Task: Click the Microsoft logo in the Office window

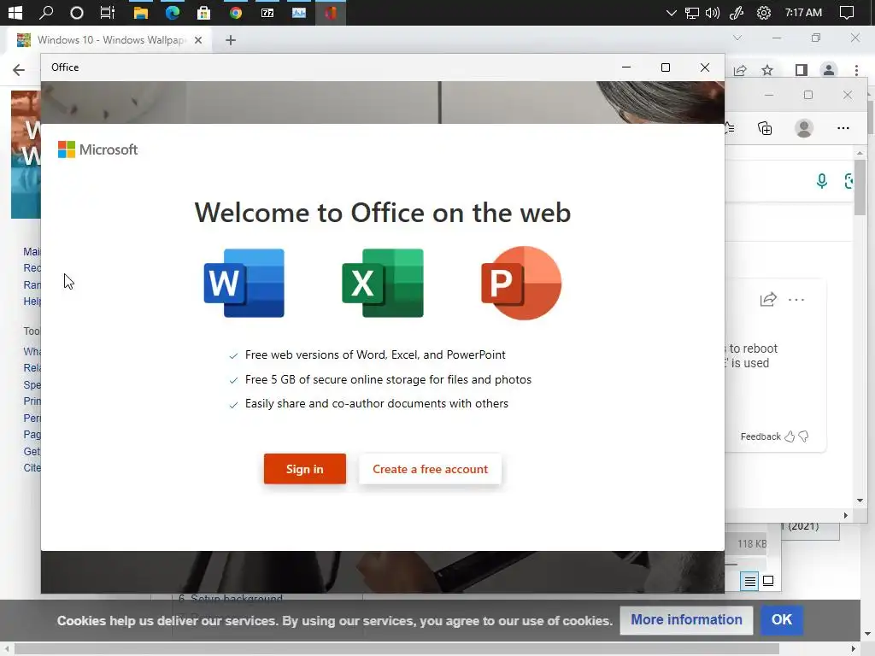Action: (97, 149)
